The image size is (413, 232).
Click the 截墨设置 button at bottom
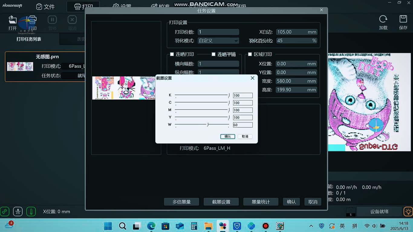coord(221,202)
